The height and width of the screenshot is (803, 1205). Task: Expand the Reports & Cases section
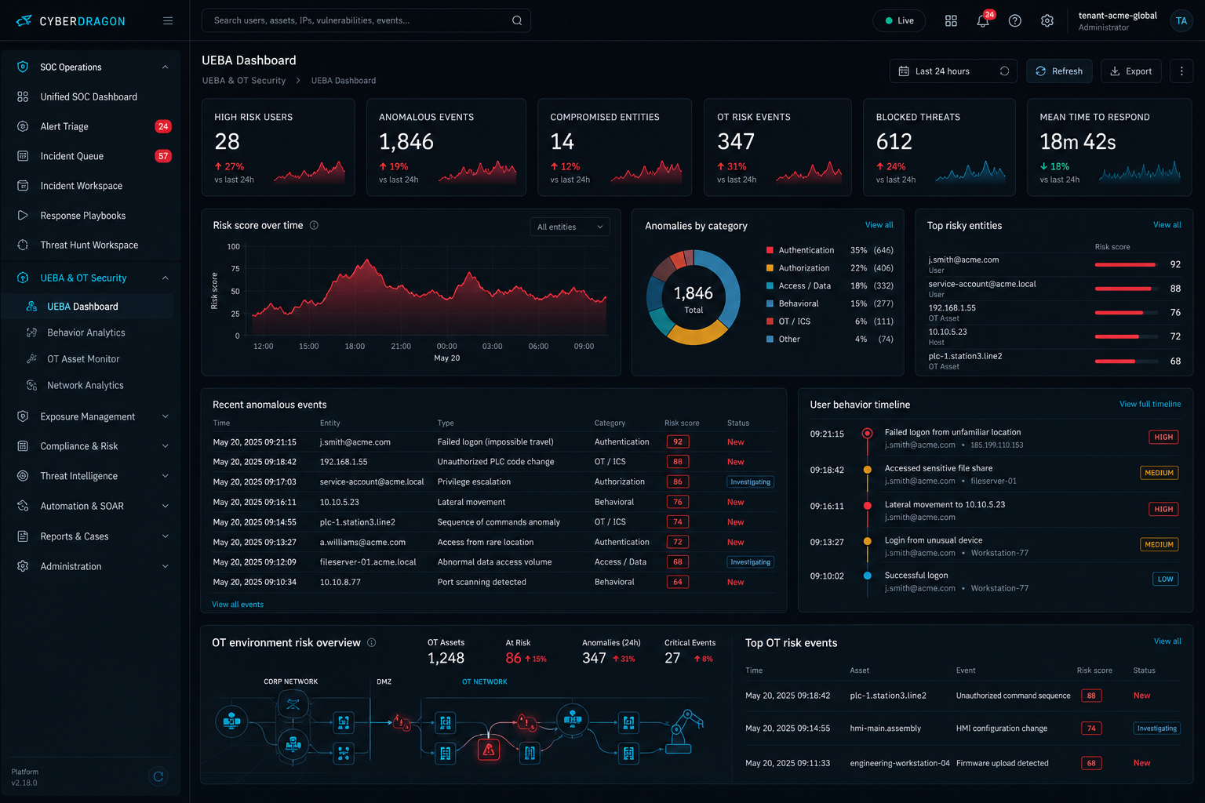point(165,536)
